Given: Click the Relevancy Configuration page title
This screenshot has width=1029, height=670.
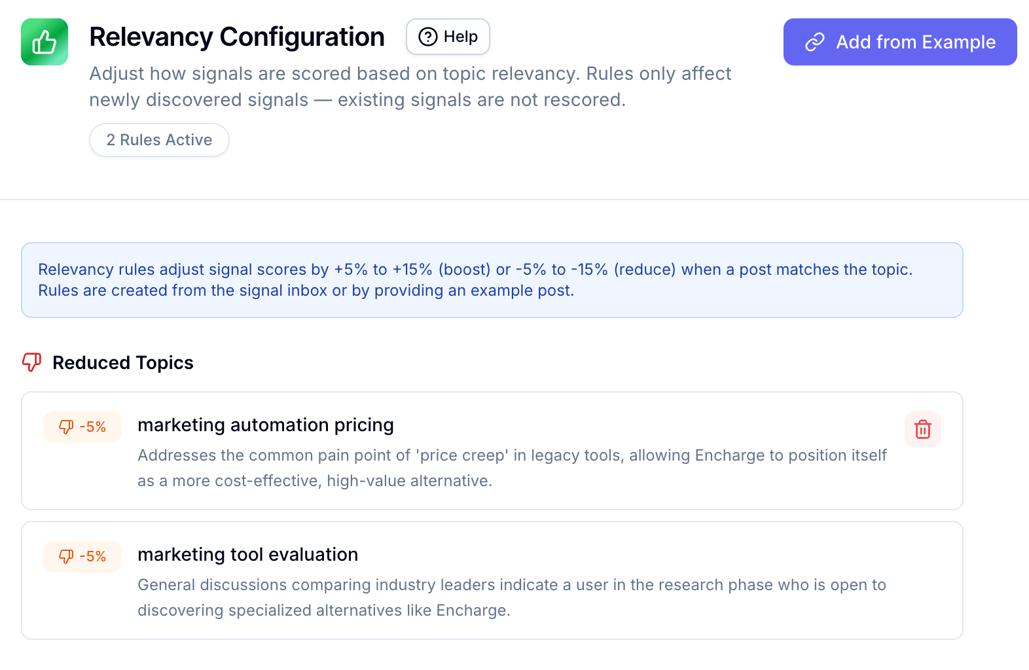Looking at the screenshot, I should coord(237,37).
